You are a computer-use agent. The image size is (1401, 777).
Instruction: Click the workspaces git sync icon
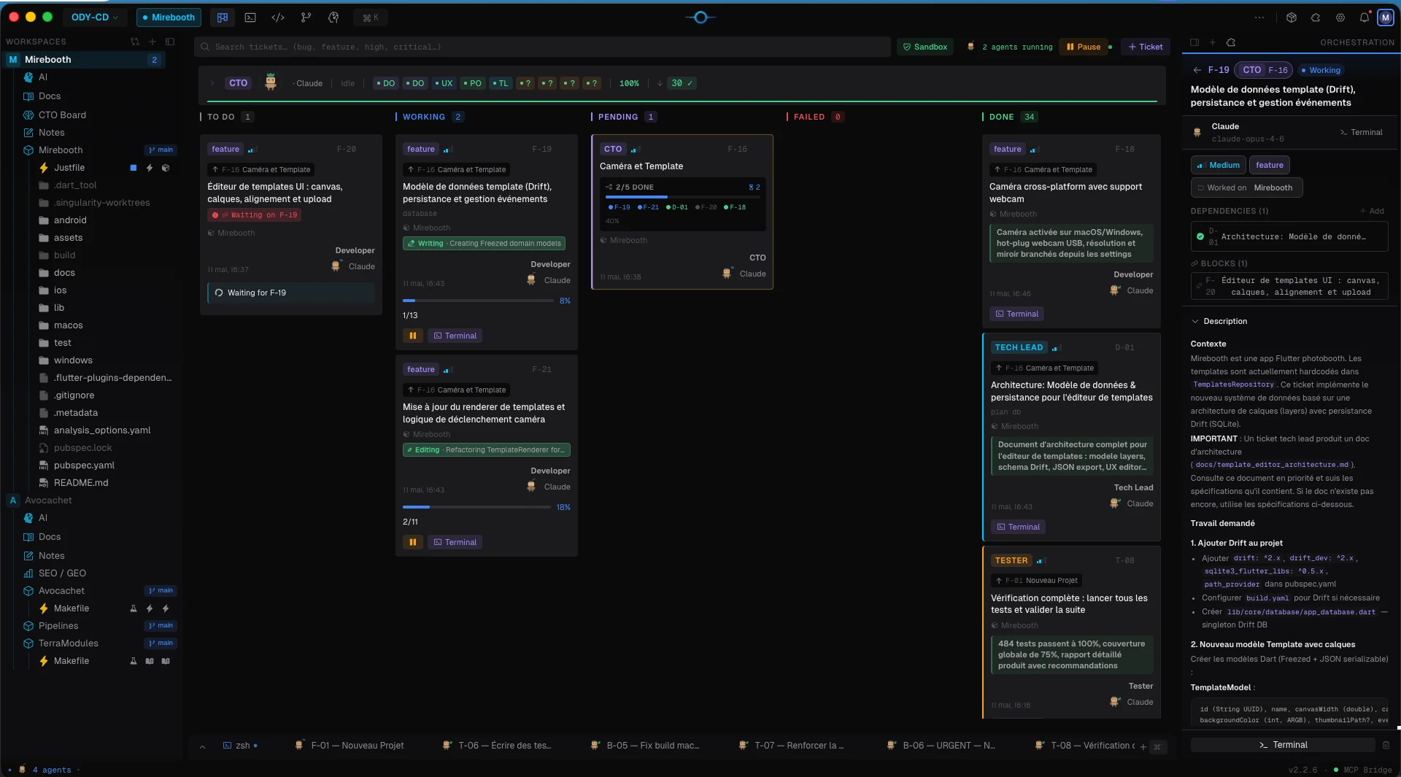click(x=135, y=42)
